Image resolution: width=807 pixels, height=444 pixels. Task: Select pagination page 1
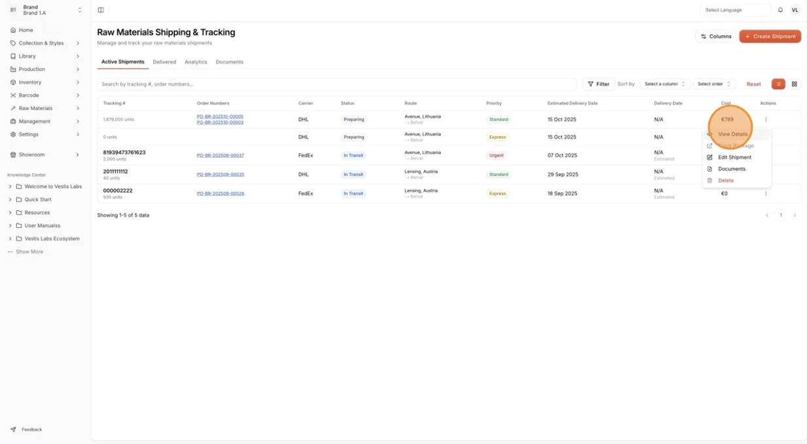(781, 215)
